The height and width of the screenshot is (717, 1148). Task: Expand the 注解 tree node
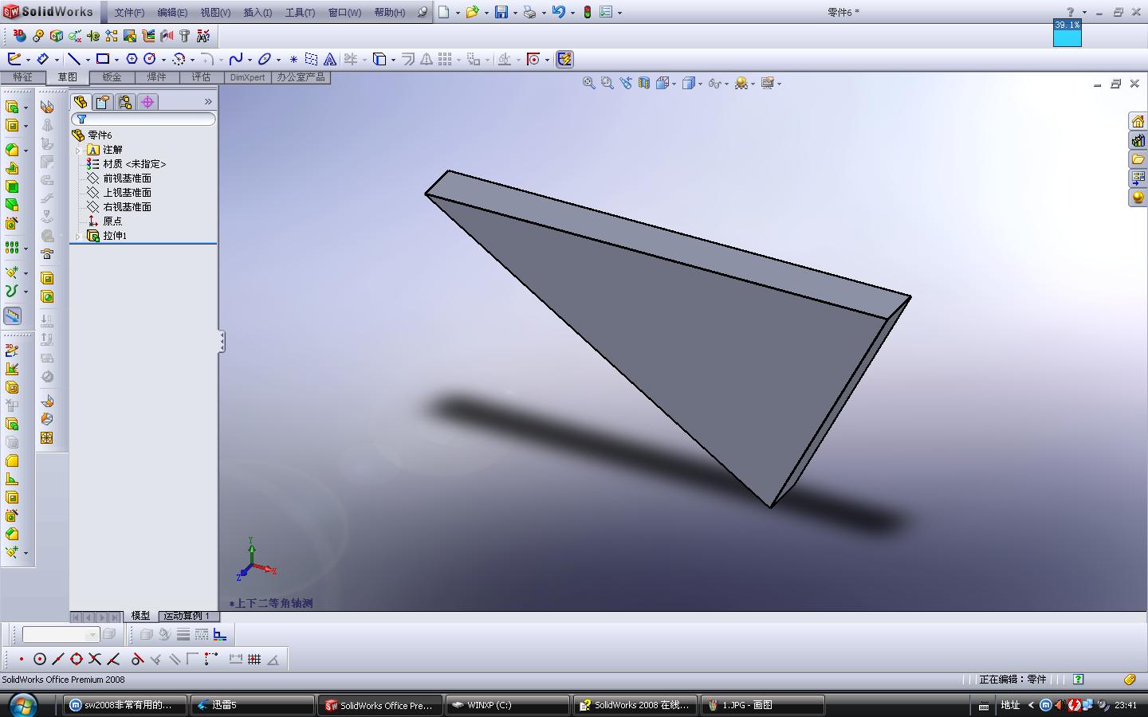pos(78,150)
